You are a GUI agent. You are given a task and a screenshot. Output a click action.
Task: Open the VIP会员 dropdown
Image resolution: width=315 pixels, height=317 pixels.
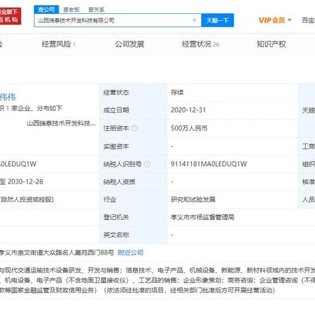275,21
